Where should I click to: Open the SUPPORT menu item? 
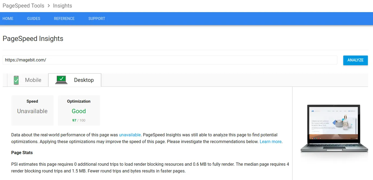pyautogui.click(x=97, y=19)
